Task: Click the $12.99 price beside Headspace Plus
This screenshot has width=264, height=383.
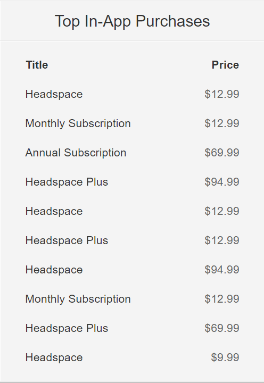Action: (x=222, y=240)
